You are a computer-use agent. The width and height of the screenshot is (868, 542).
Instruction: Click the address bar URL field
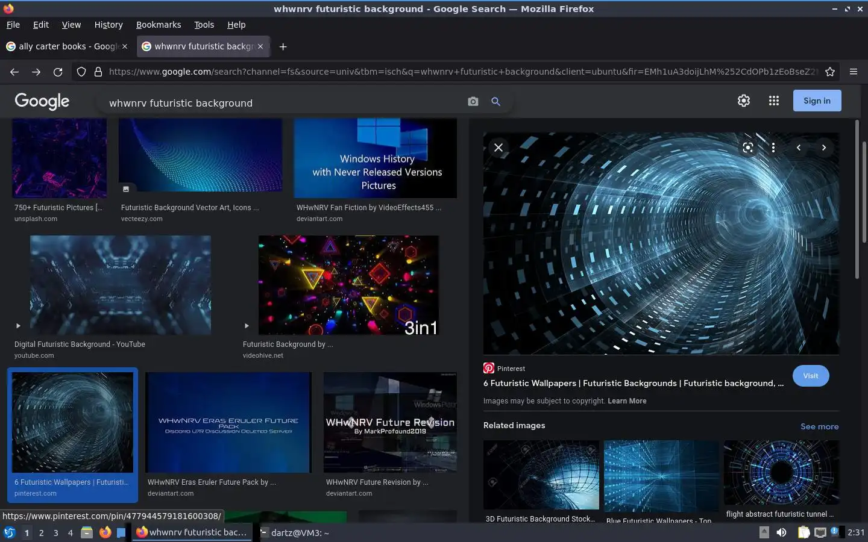(463, 72)
